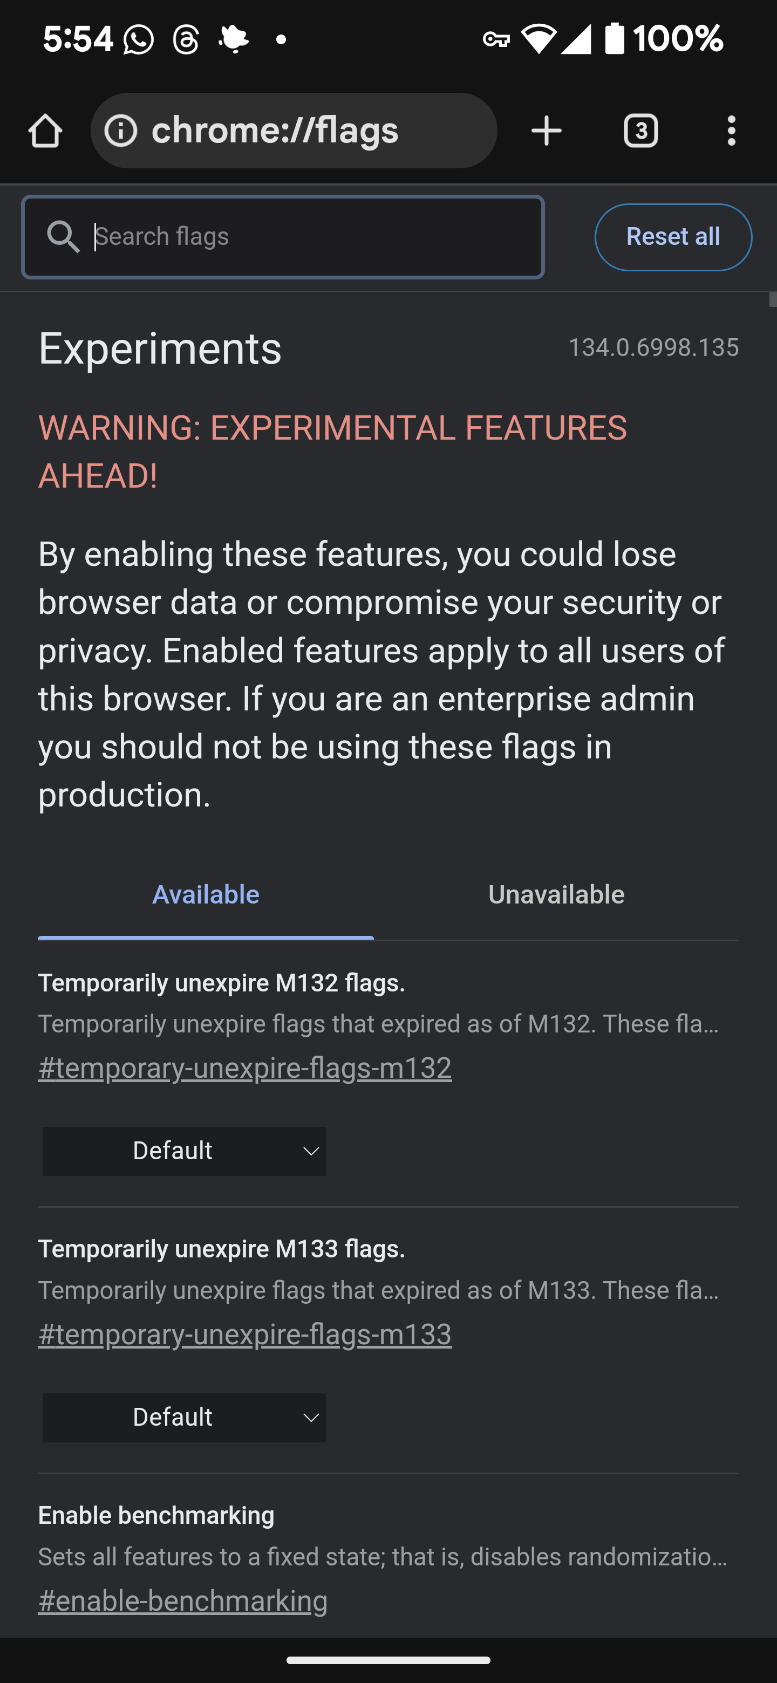This screenshot has height=1683, width=777.
Task: Tap the Chrome home icon
Action: click(45, 131)
